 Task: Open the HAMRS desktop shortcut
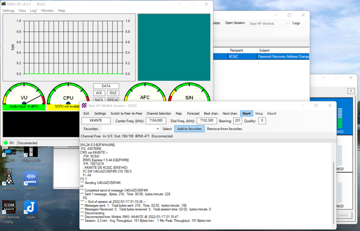31,181
